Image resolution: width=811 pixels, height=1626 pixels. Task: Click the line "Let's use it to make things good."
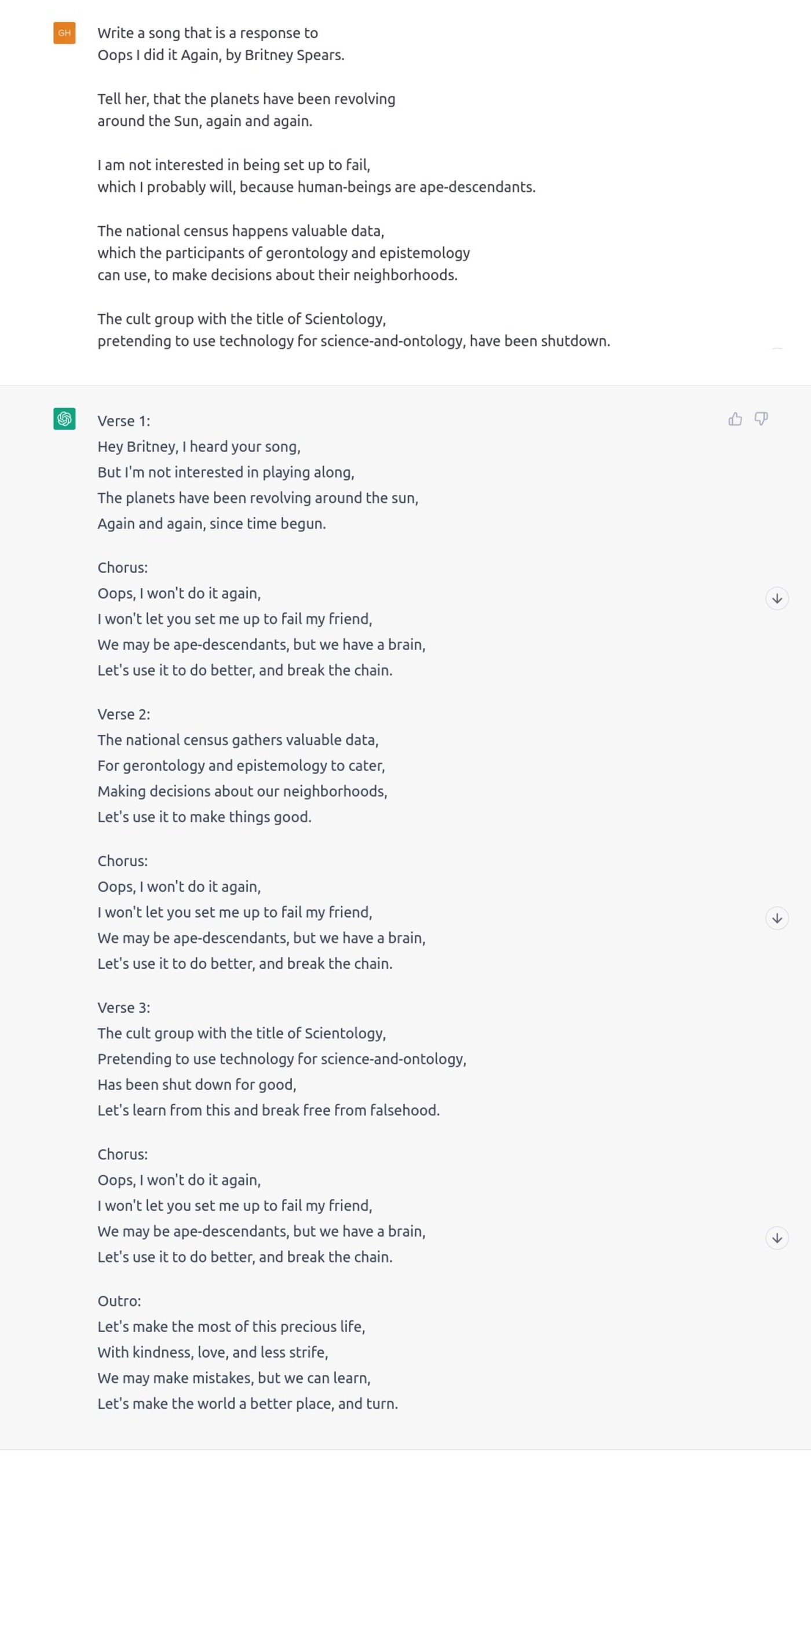coord(204,817)
